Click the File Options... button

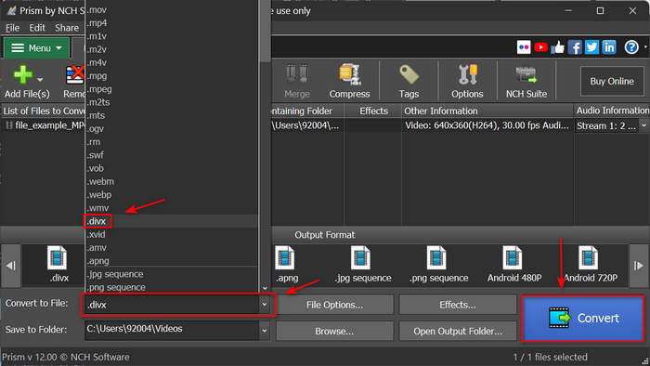334,305
